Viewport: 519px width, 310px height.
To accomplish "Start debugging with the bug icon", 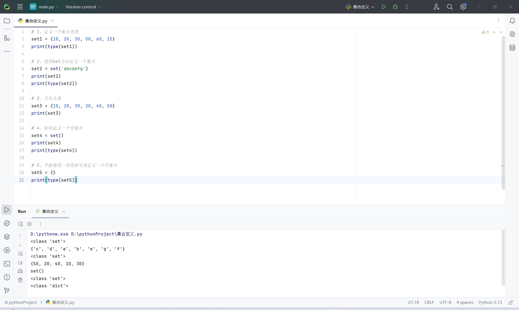I will click(395, 7).
